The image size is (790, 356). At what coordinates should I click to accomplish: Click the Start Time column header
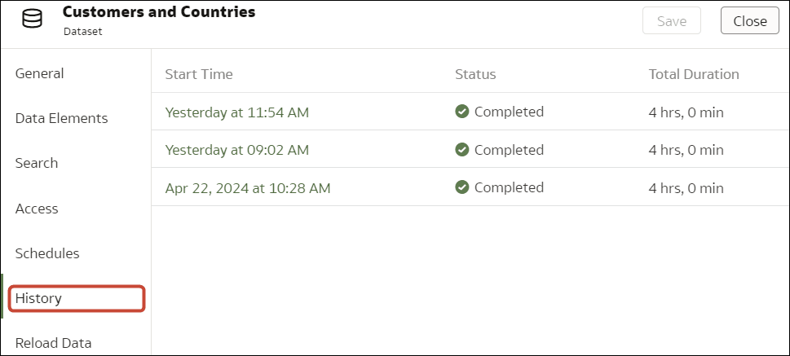(x=199, y=74)
